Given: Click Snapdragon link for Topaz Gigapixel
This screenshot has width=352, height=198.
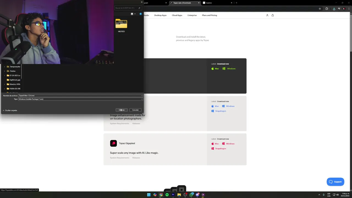Looking at the screenshot, I should pyautogui.click(x=219, y=148).
